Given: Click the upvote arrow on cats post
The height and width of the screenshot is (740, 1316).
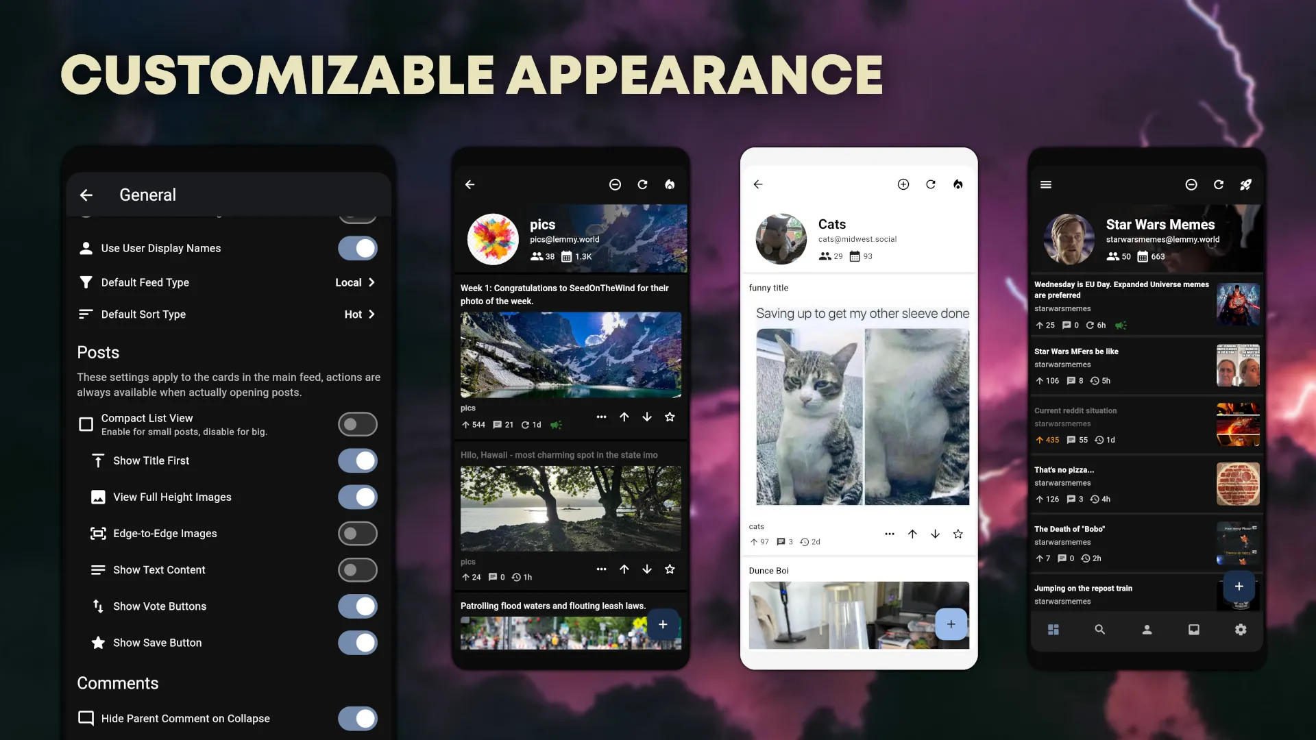Looking at the screenshot, I should coord(912,534).
